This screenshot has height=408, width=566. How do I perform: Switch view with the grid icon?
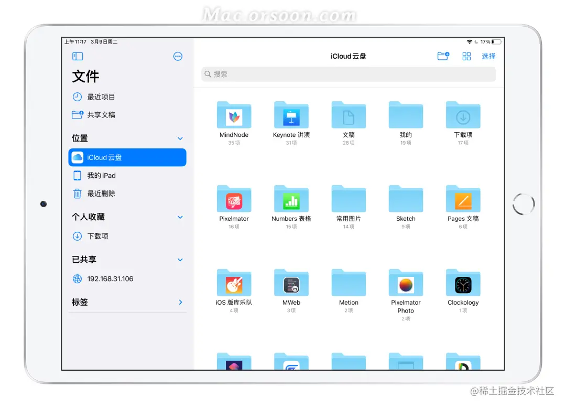pos(466,56)
